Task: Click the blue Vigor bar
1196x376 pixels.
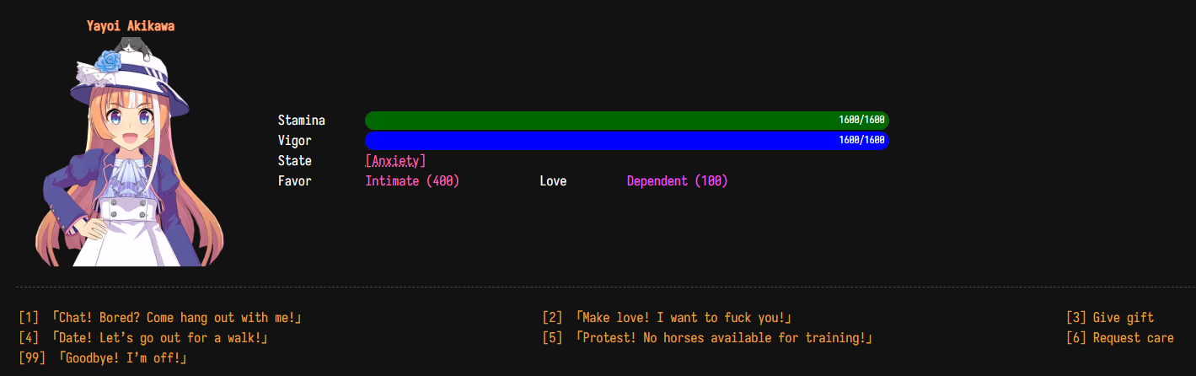Action: click(627, 140)
